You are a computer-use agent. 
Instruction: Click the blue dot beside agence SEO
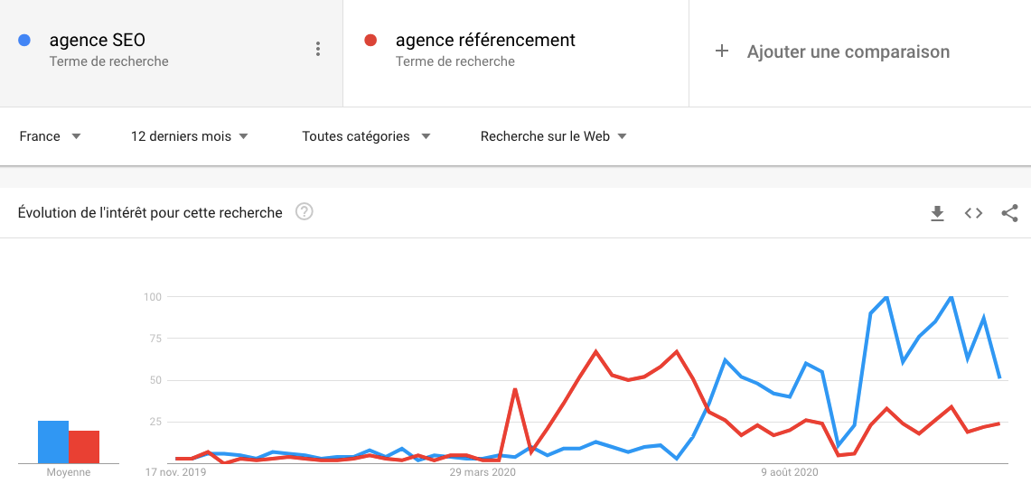(24, 41)
